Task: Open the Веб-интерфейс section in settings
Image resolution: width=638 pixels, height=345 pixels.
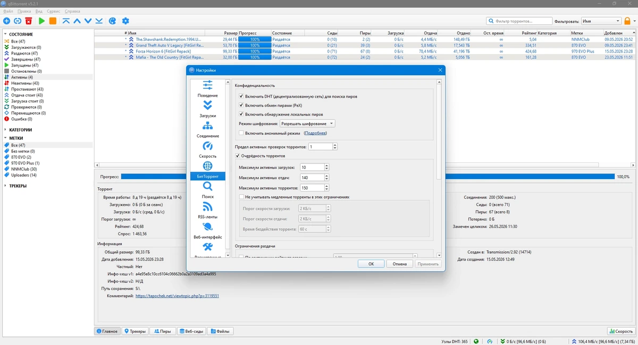Action: tap(208, 231)
